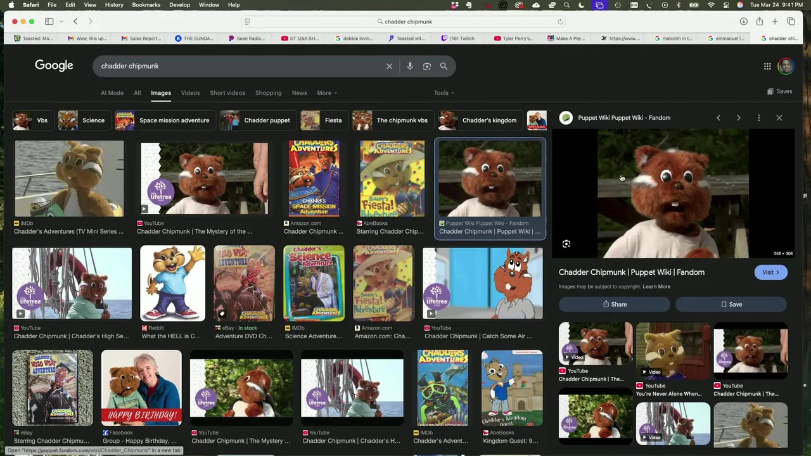
Task: Open Saves collection link
Action: click(x=779, y=91)
